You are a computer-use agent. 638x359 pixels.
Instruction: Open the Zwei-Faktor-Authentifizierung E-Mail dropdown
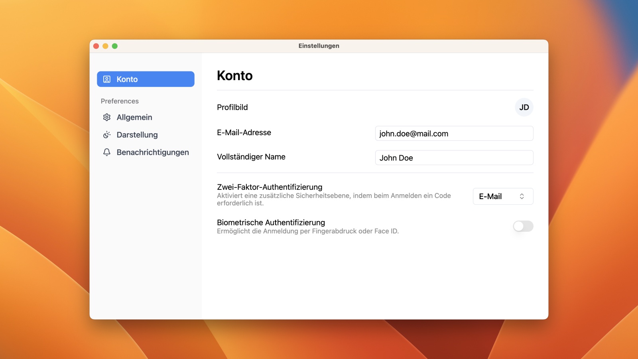502,196
